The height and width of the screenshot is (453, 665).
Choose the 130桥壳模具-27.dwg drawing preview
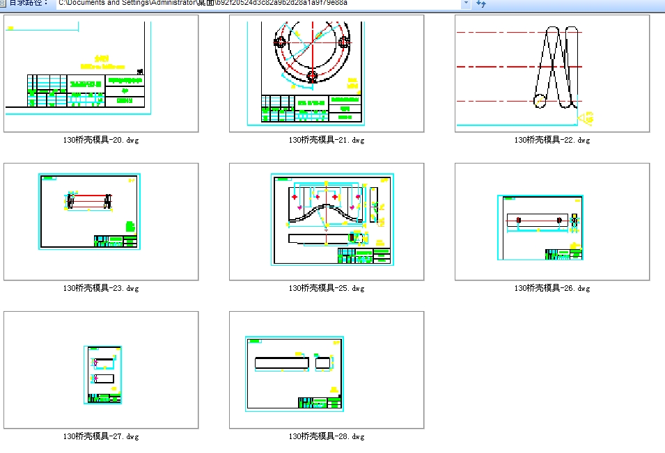coord(101,370)
